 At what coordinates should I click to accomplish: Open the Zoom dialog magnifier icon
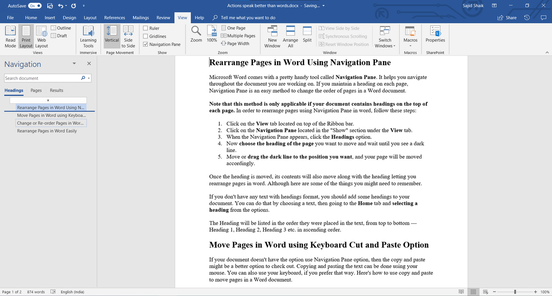pos(196,33)
